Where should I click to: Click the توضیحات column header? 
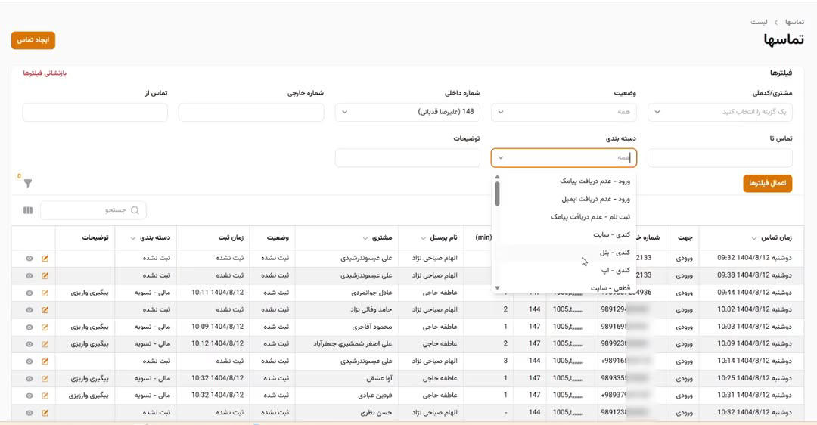(x=95, y=237)
